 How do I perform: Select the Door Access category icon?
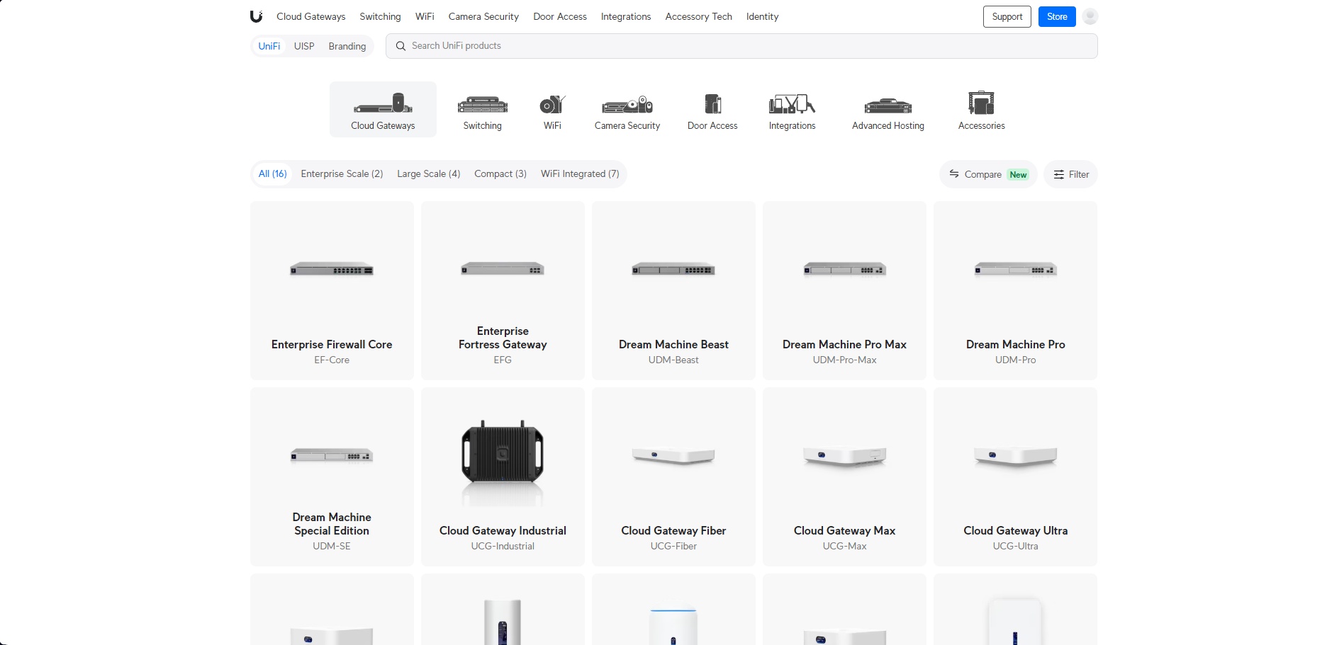pyautogui.click(x=712, y=104)
